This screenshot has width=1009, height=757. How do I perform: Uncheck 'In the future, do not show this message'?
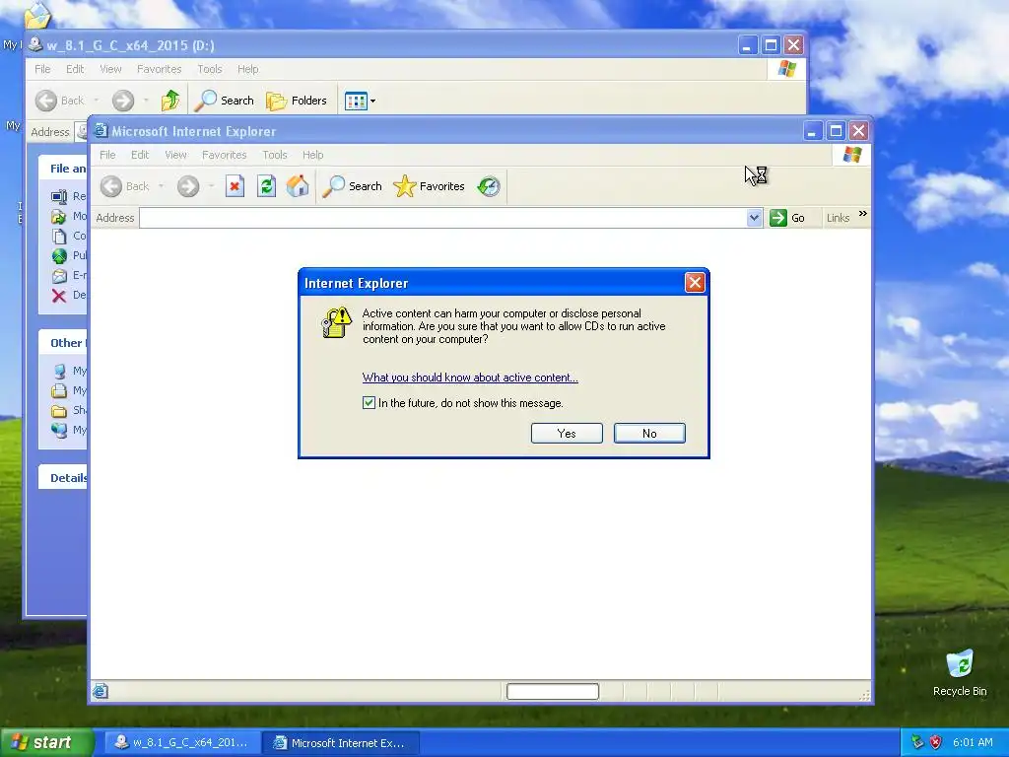pos(369,403)
